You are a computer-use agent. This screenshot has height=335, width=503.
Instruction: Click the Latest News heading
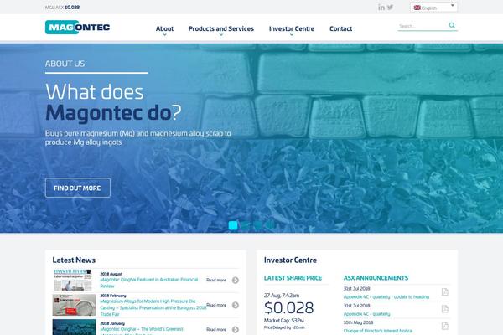(74, 260)
